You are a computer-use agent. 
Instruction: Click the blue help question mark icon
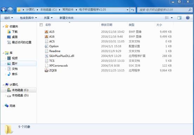(x=188, y=18)
